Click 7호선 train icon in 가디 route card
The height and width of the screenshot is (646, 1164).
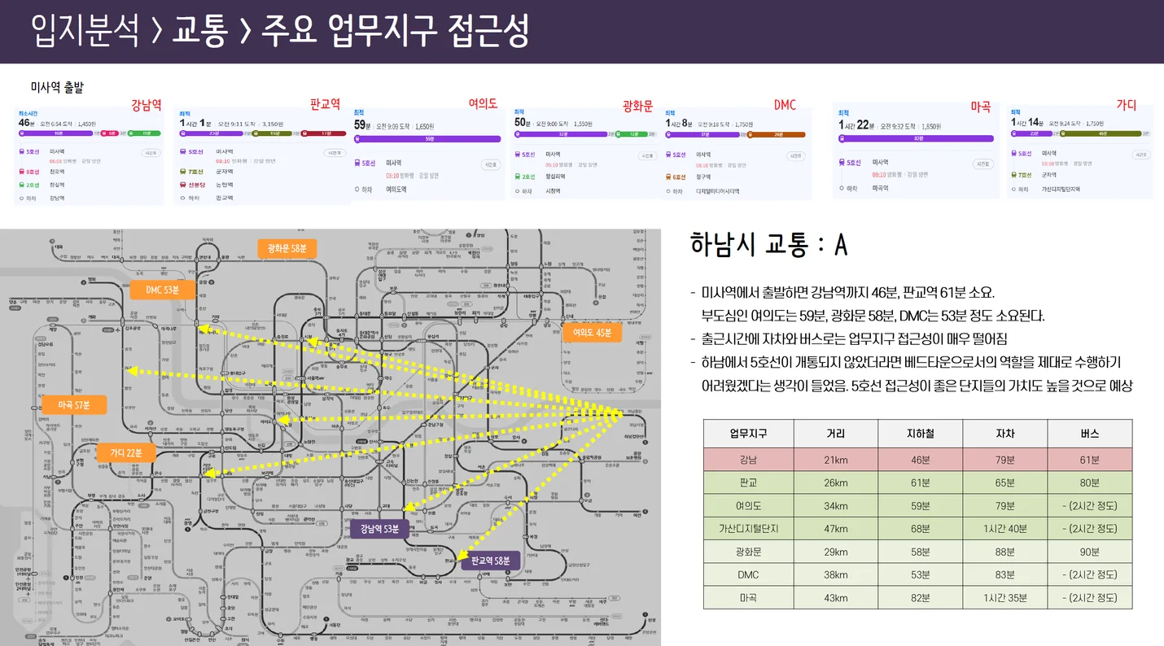(1015, 174)
